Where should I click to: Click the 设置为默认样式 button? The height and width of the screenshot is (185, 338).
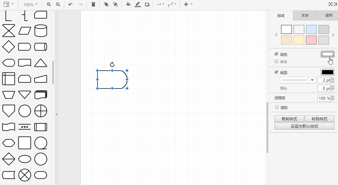click(x=304, y=126)
